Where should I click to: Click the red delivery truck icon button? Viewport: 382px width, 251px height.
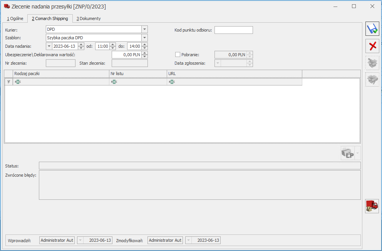coord(372,206)
